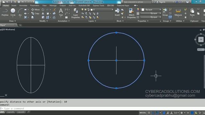
Task: Expand the Modify panel
Action: (44, 21)
